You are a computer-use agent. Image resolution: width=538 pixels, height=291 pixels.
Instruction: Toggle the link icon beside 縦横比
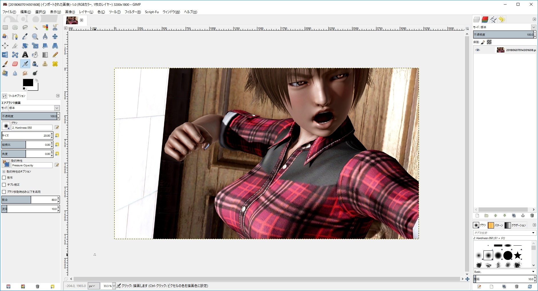point(57,145)
